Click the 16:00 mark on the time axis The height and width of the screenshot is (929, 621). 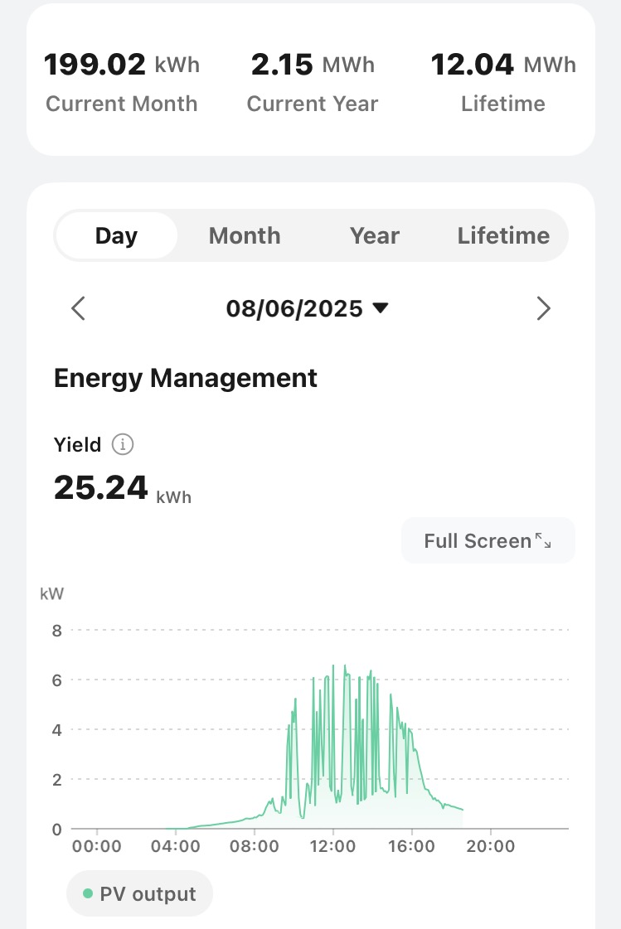click(x=411, y=846)
